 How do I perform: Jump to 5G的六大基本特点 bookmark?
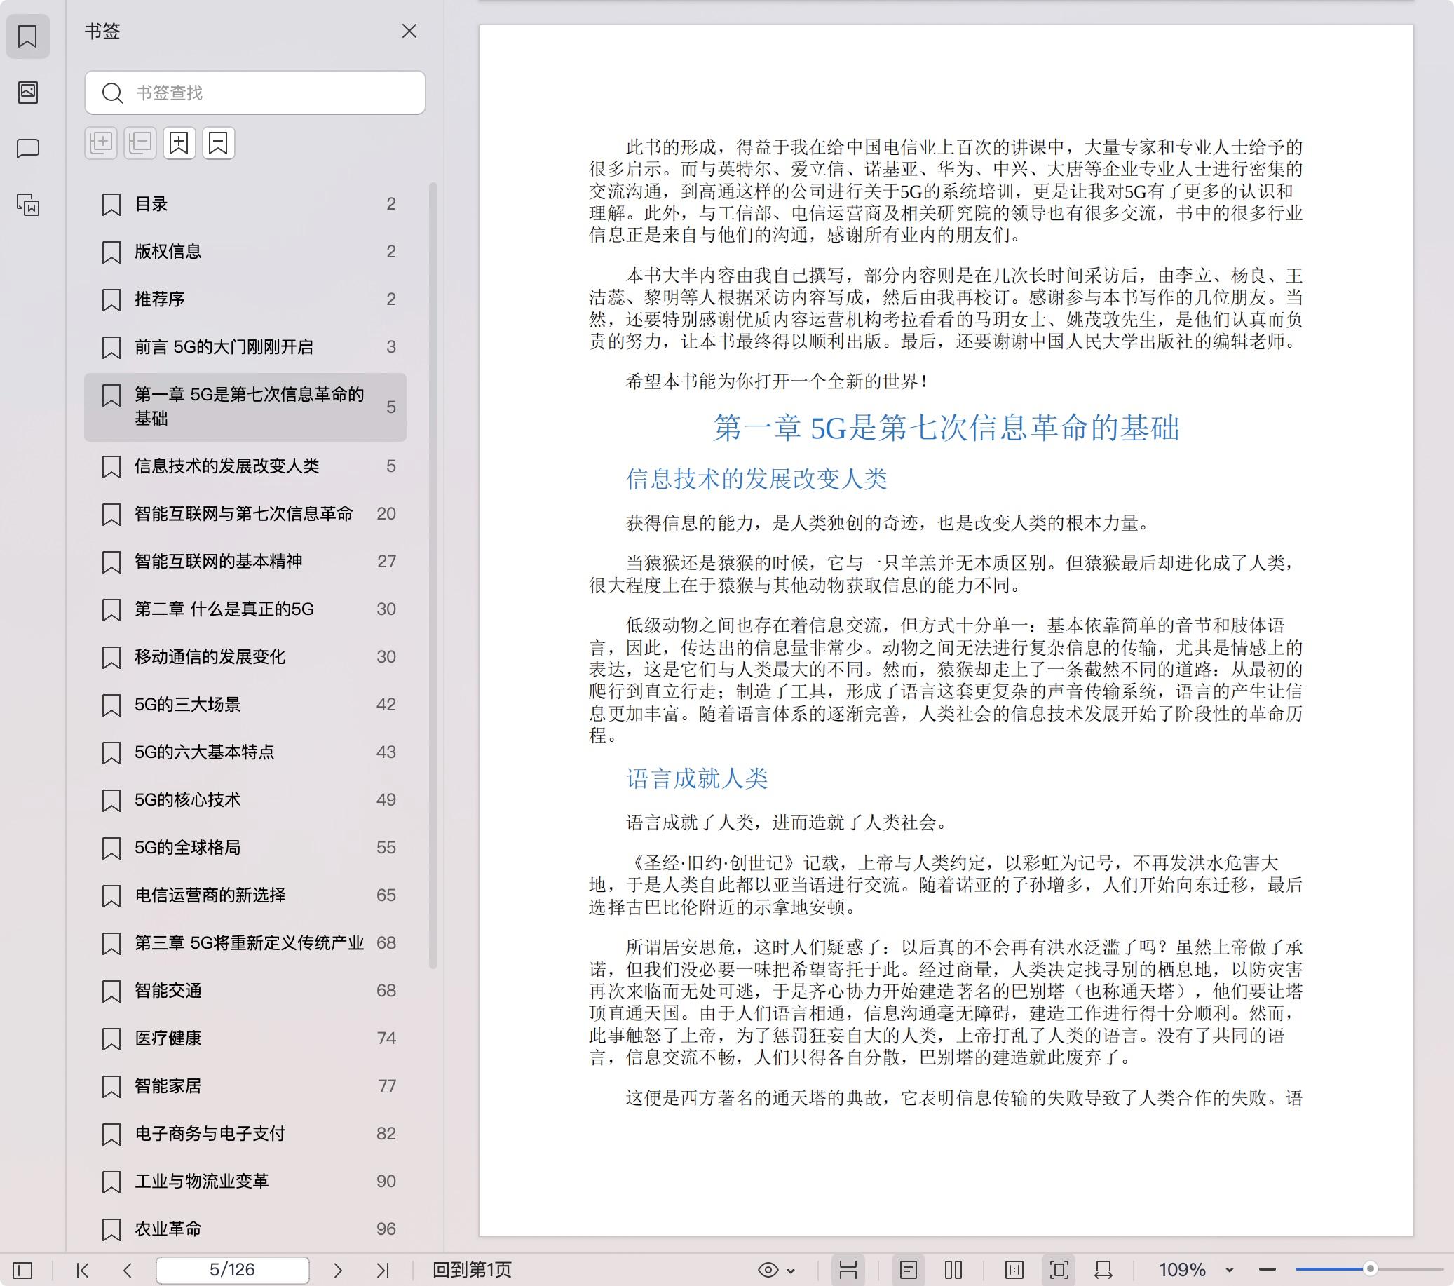tap(245, 752)
